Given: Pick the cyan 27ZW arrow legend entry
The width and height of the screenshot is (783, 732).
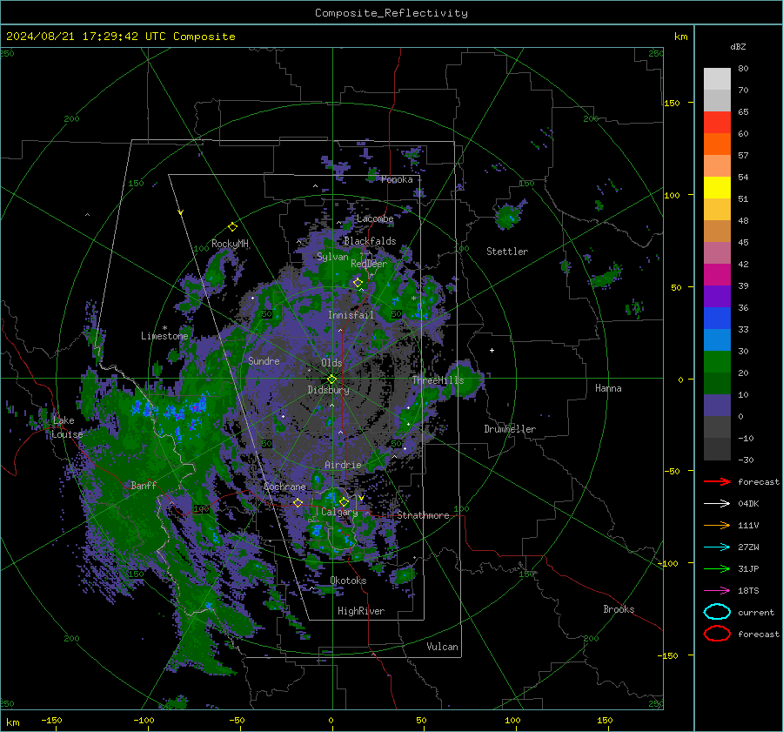Looking at the screenshot, I should tap(717, 547).
